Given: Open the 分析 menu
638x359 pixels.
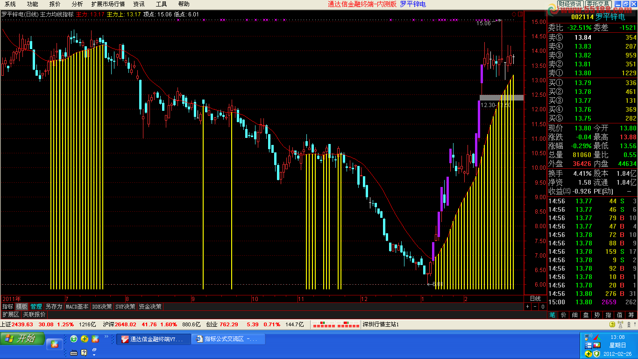Looking at the screenshot, I should pos(78,4).
